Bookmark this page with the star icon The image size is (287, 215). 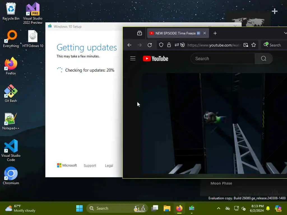253,45
